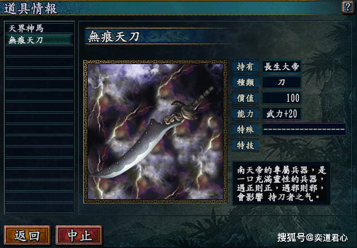This screenshot has width=357, height=248.
Task: Click the 特技 label
Action: [246, 145]
